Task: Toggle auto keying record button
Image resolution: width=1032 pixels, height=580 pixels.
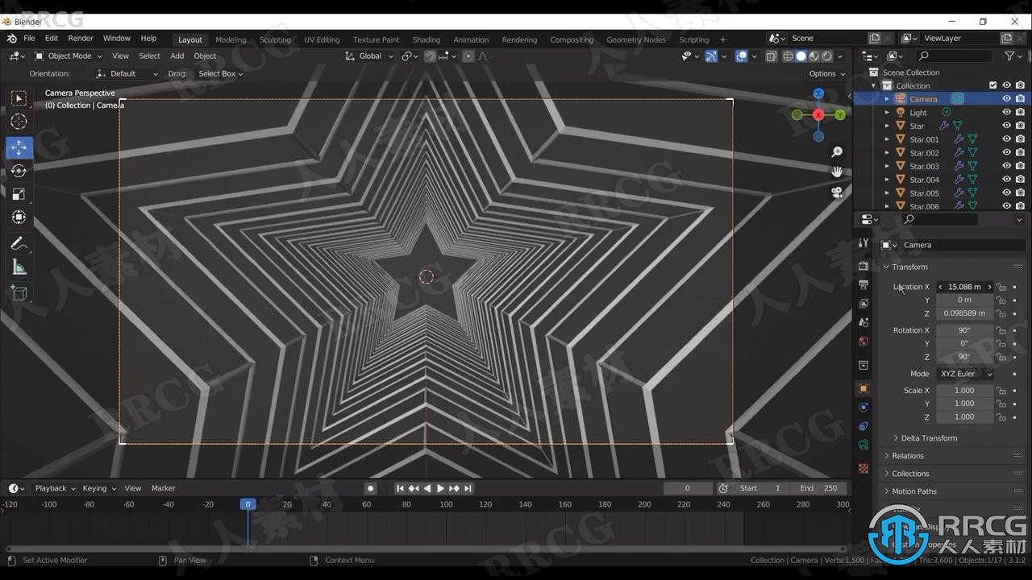Action: pyautogui.click(x=371, y=488)
